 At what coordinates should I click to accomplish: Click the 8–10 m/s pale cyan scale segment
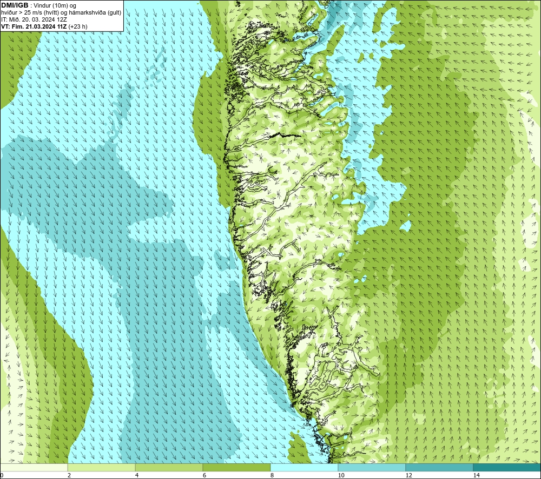click(x=304, y=468)
